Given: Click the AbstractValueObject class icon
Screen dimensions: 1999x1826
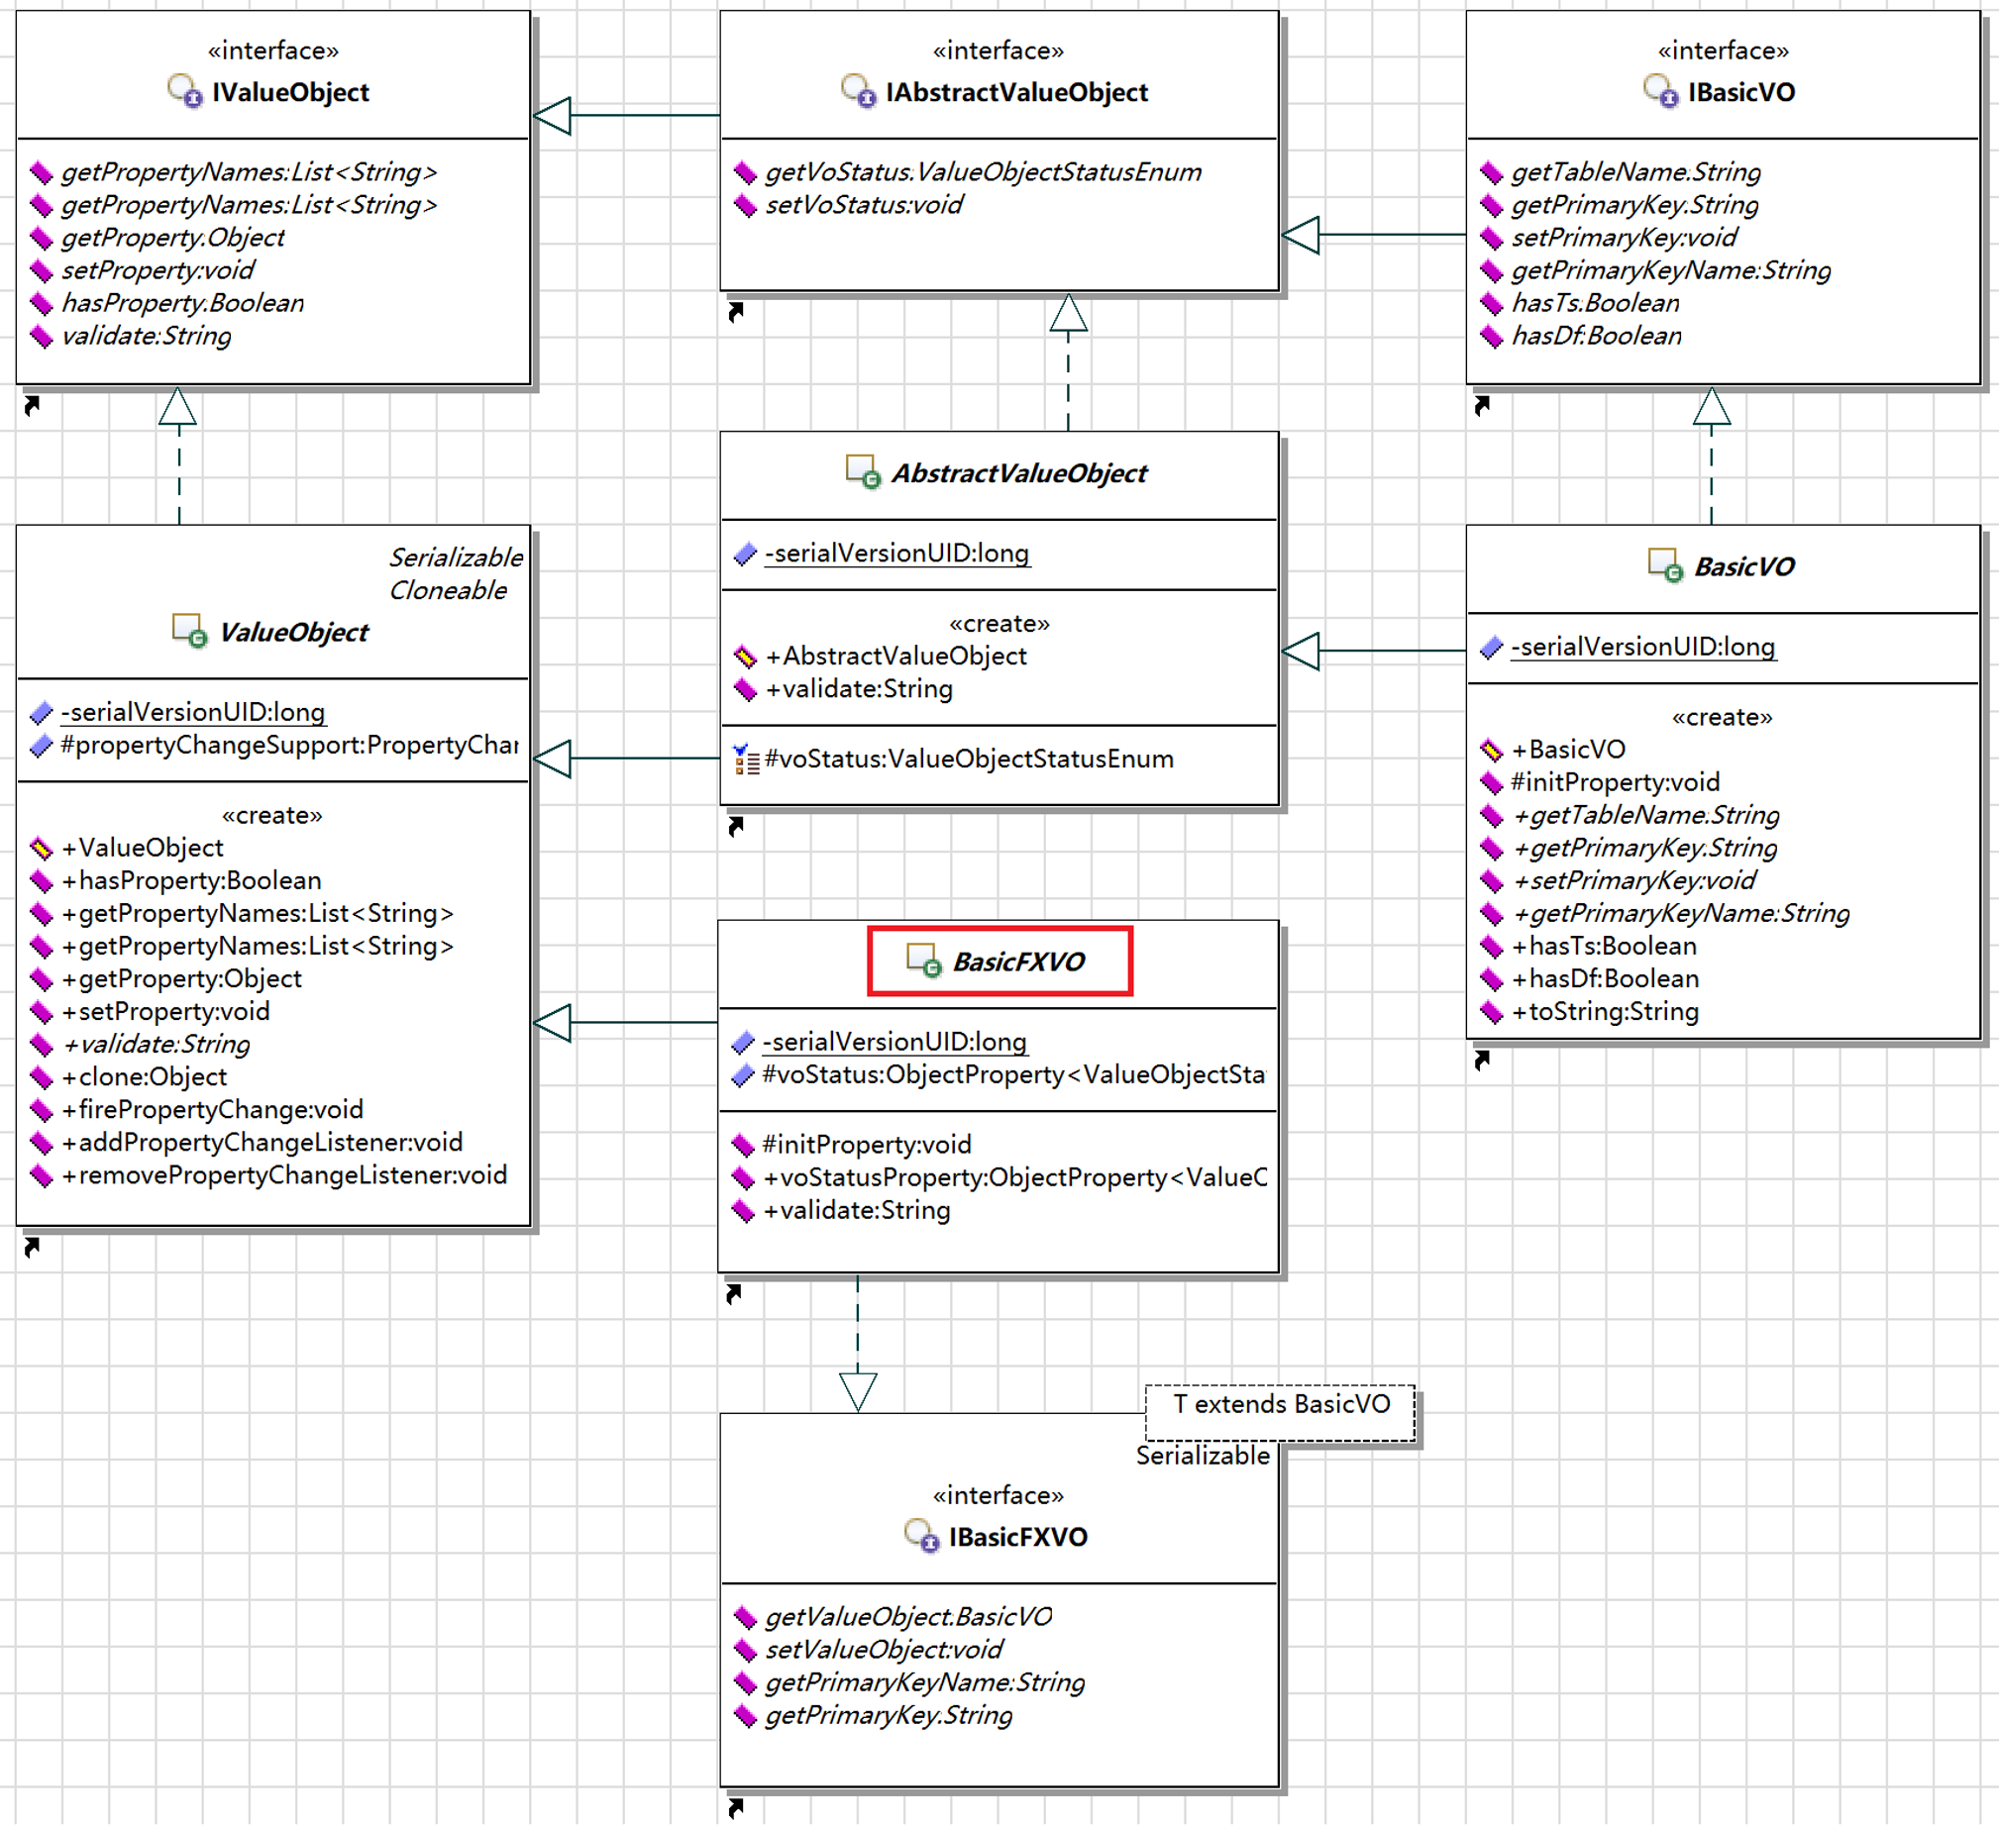Looking at the screenshot, I should pos(863,472).
